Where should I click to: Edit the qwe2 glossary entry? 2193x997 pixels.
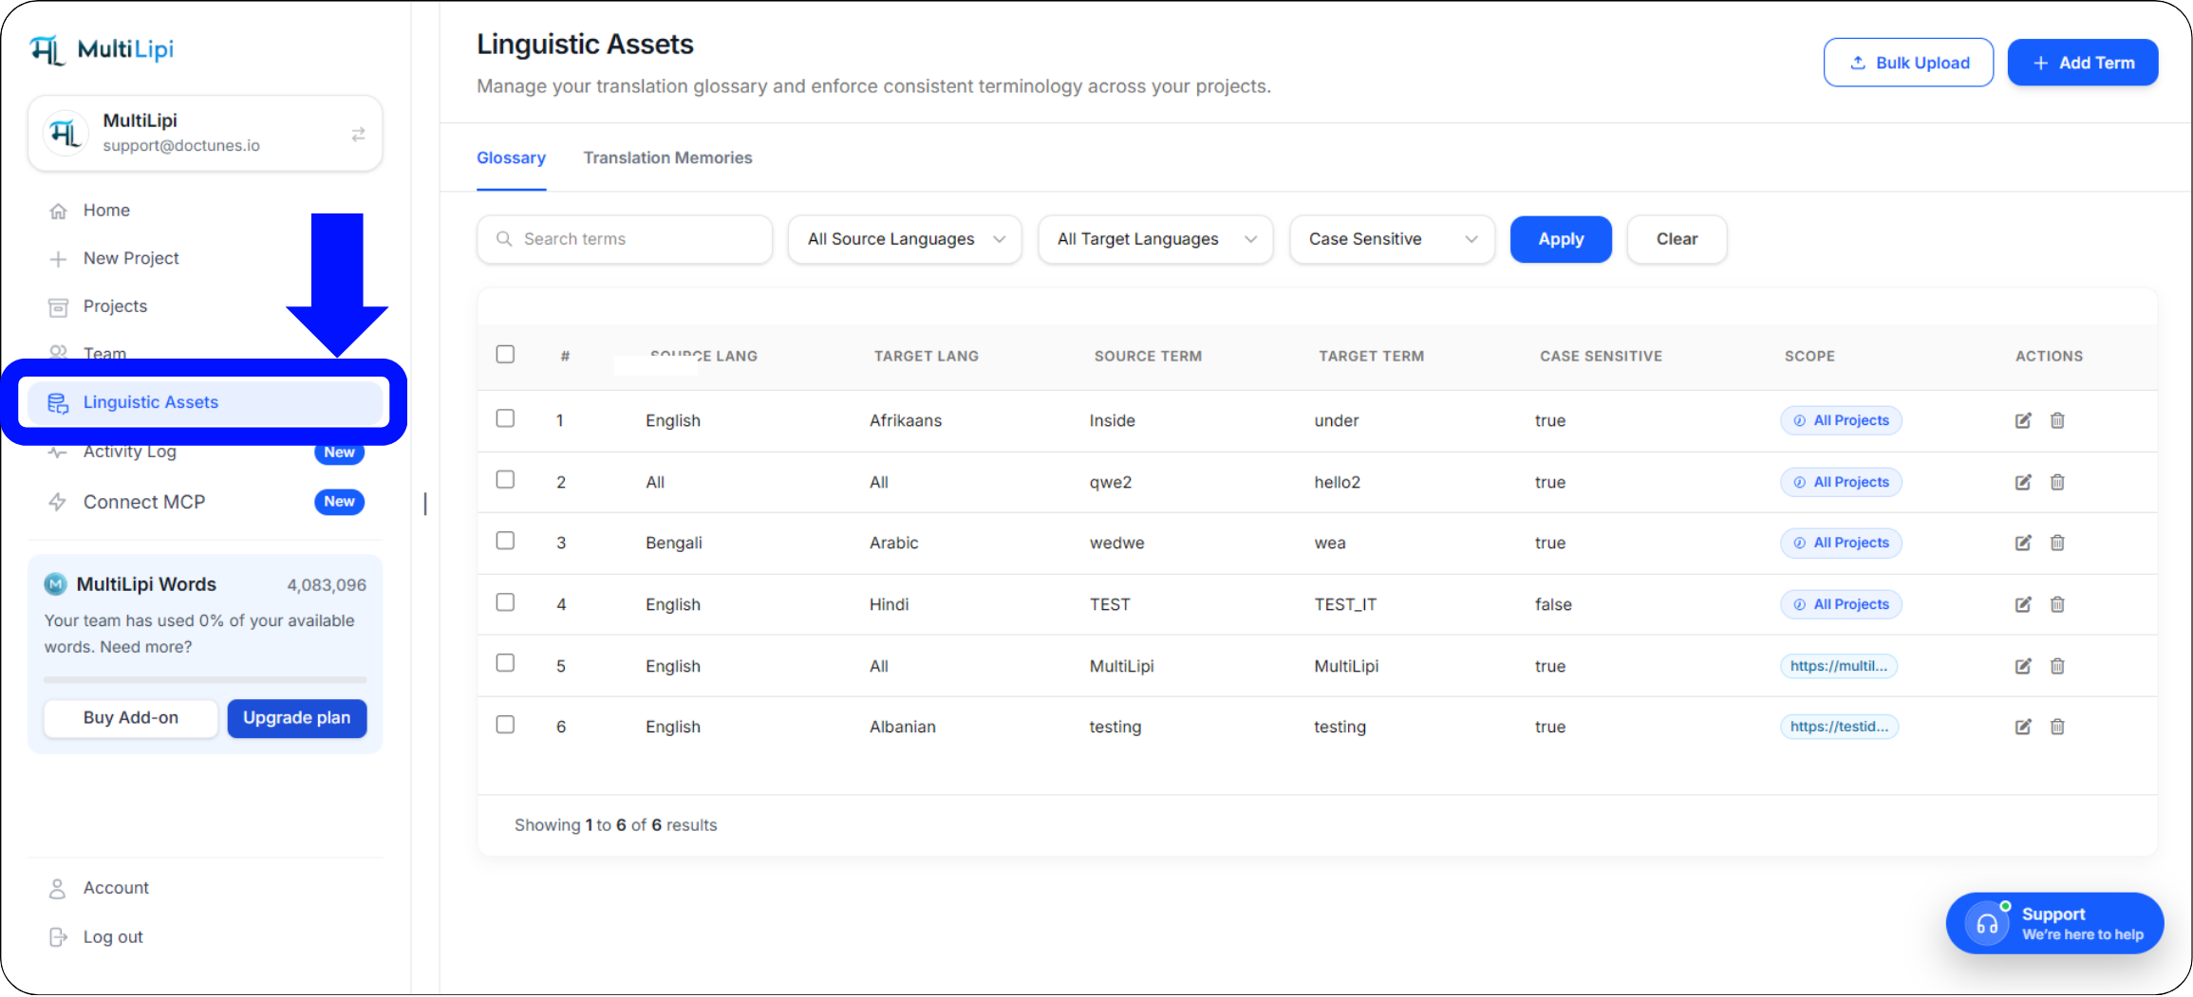[2023, 482]
